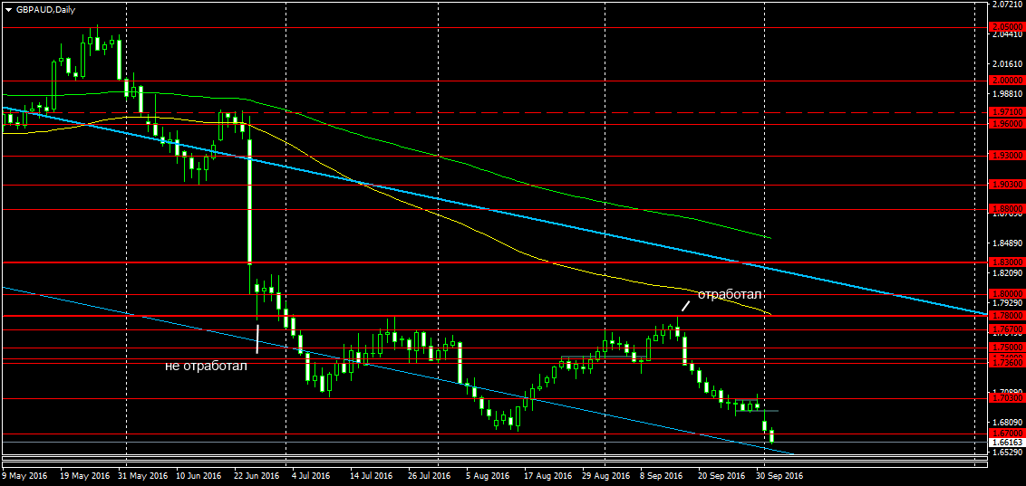Click the 1.90300 red price label
This screenshot has width=1026, height=486.
click(1007, 186)
